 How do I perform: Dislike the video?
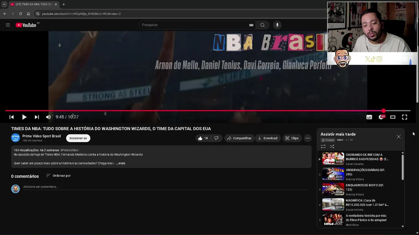[x=216, y=138]
